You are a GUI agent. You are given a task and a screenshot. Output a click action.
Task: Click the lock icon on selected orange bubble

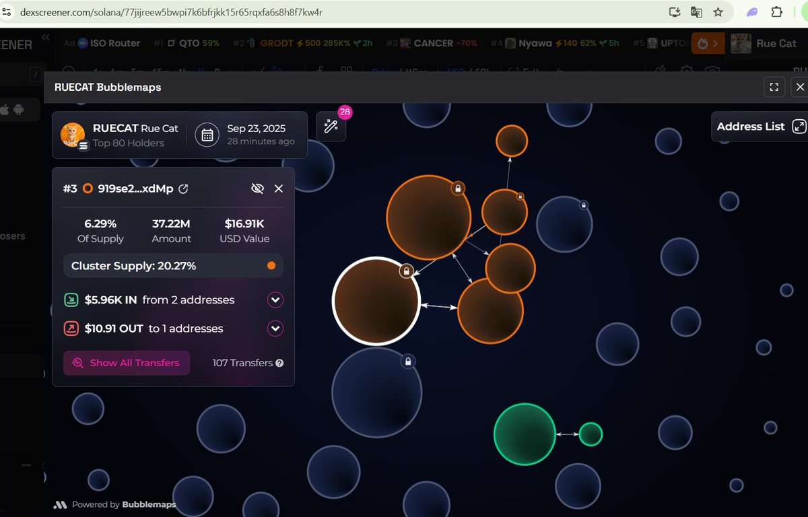tap(406, 271)
